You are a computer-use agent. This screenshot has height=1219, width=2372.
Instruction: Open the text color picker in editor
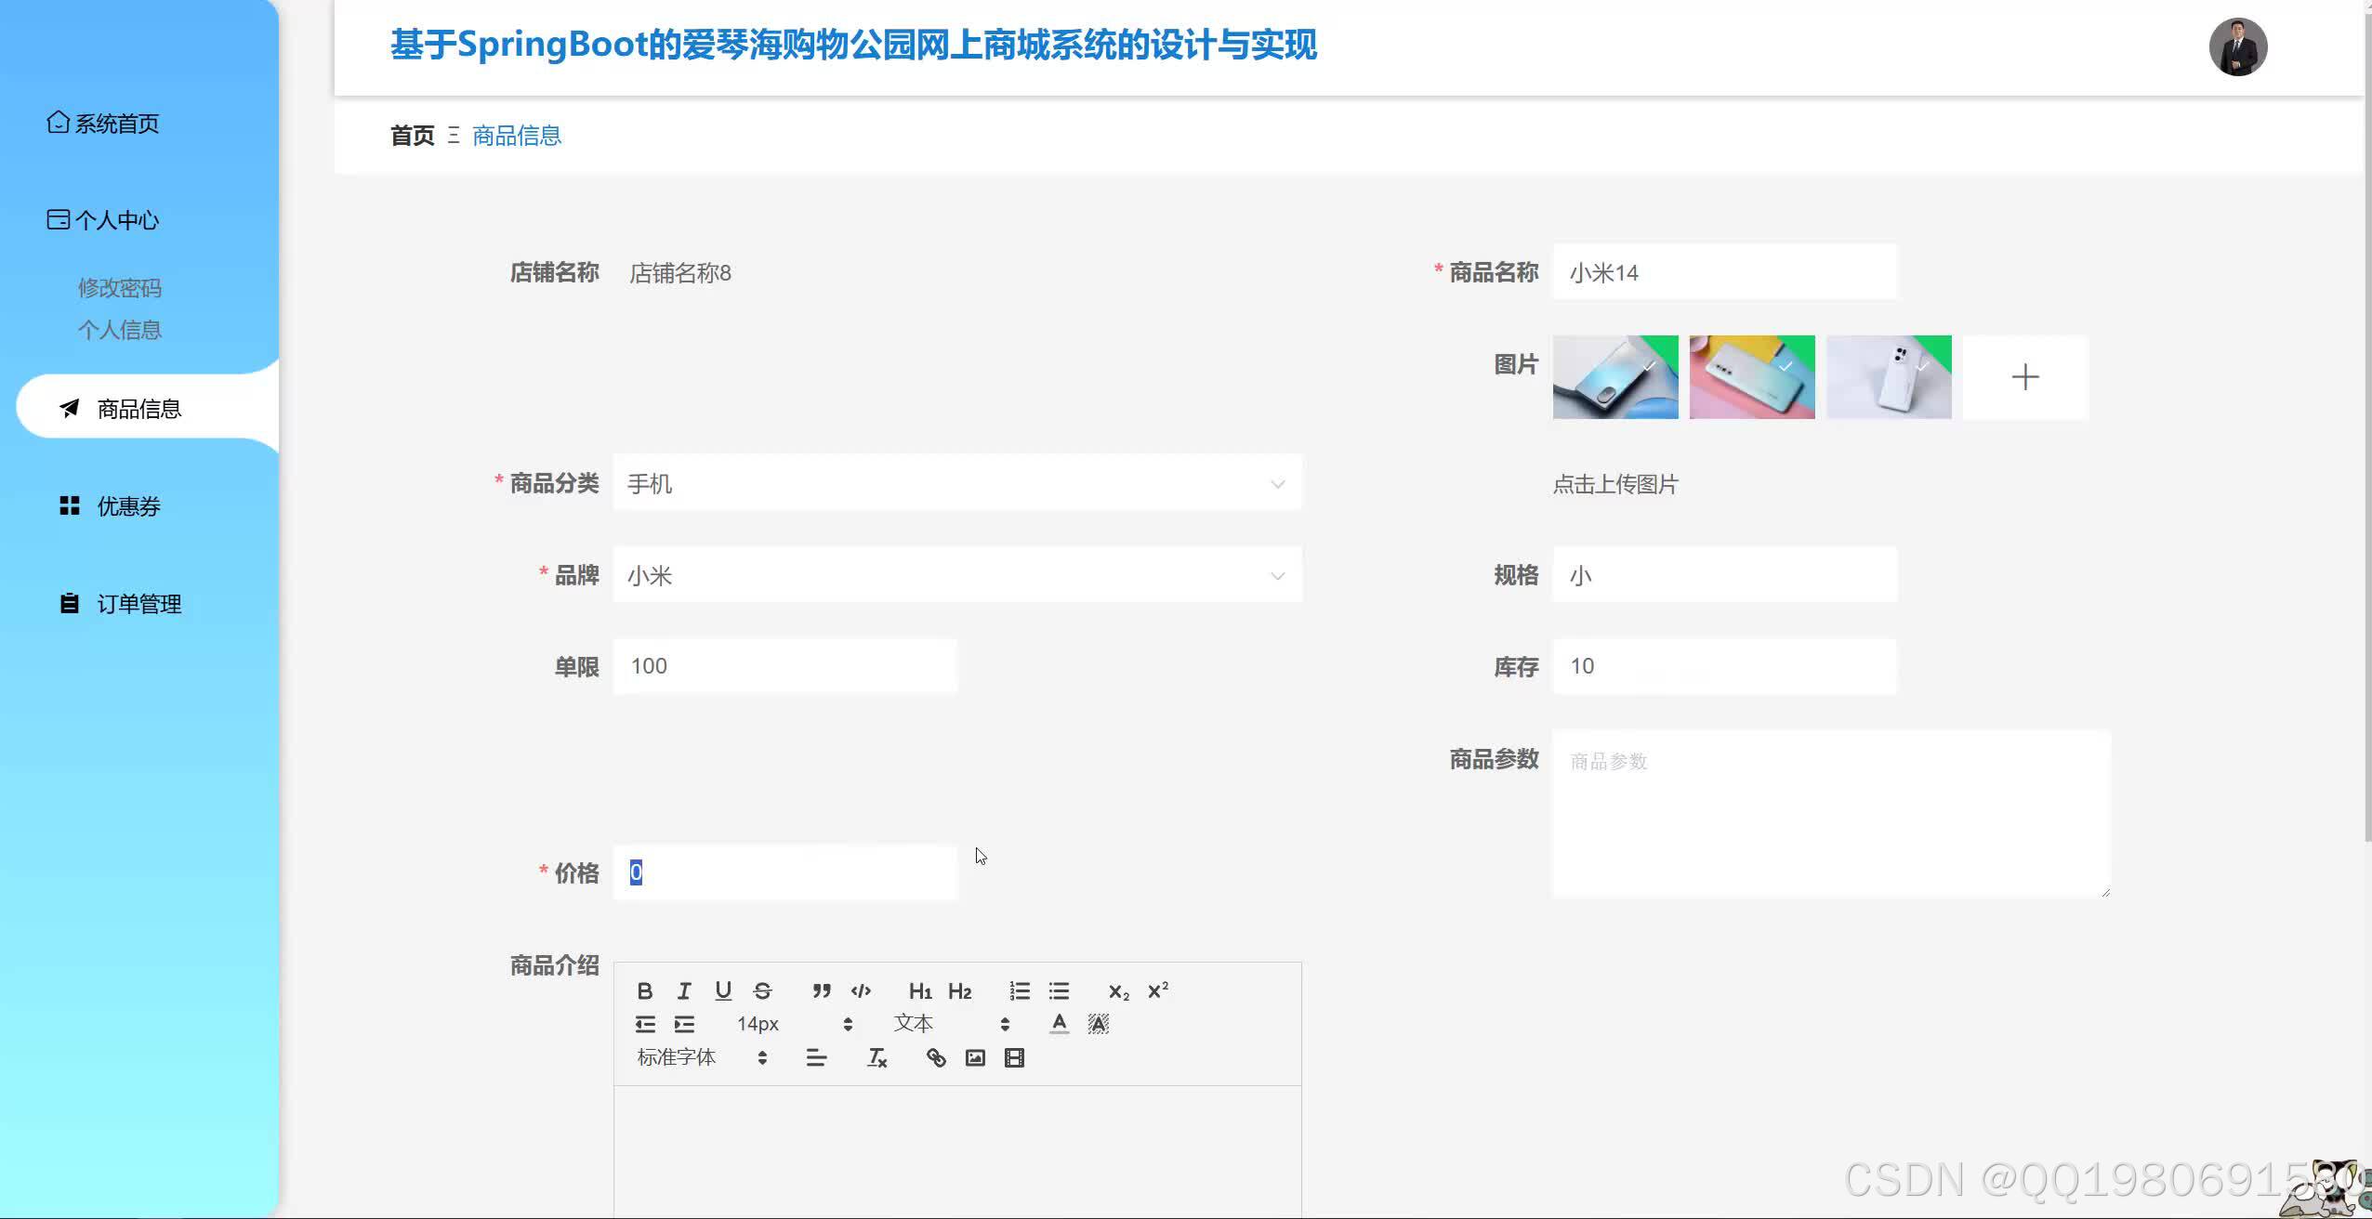point(1059,1023)
